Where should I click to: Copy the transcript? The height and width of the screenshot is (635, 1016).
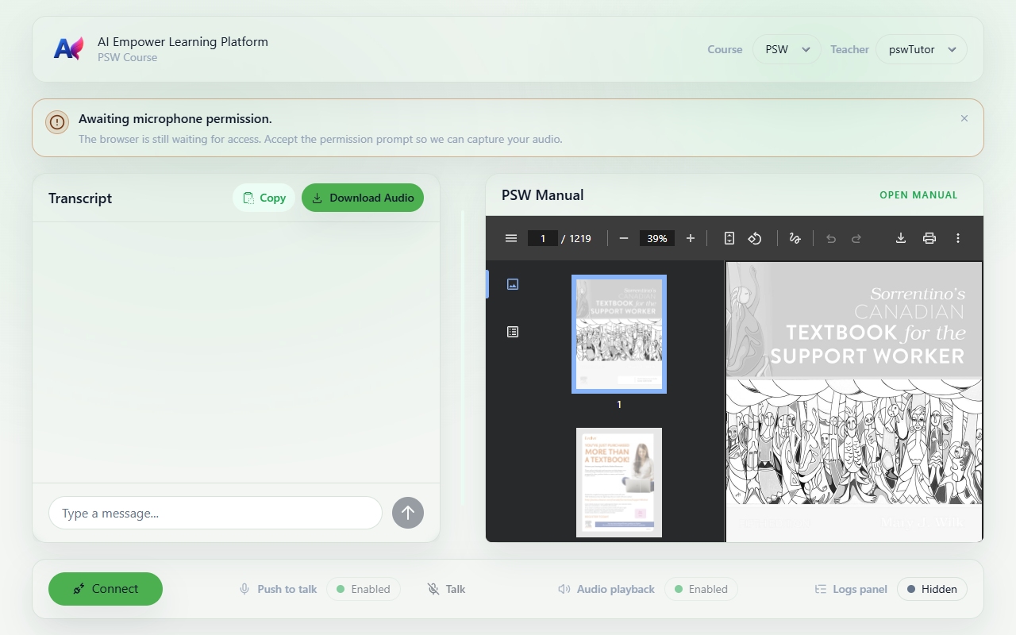(264, 198)
